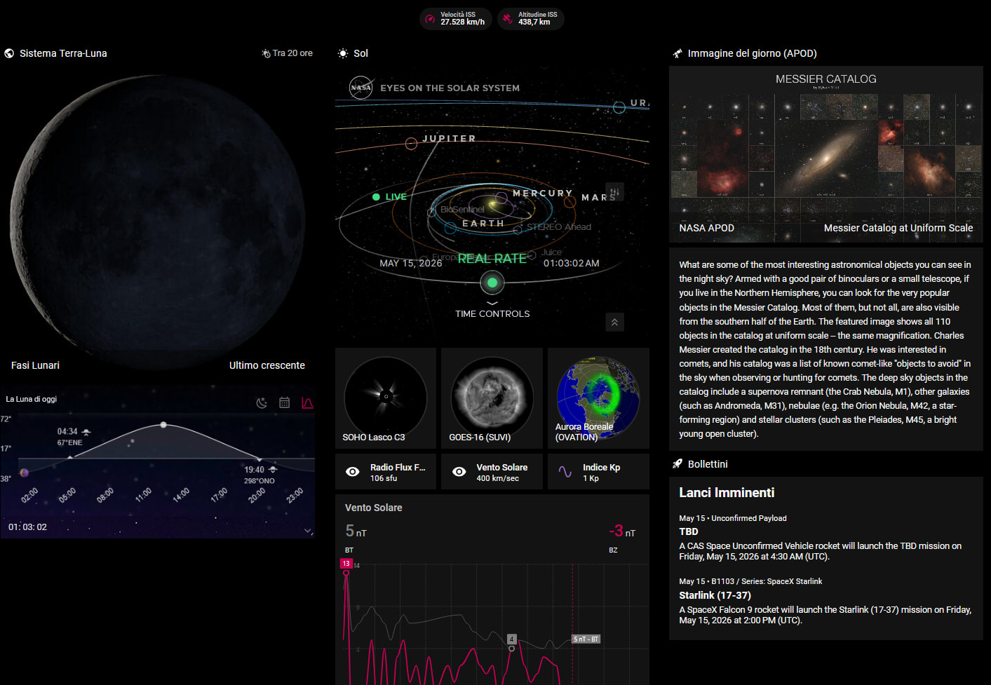Select the Indice Kp 1 Kp card
Screen dimensions: 991x685
click(x=598, y=472)
